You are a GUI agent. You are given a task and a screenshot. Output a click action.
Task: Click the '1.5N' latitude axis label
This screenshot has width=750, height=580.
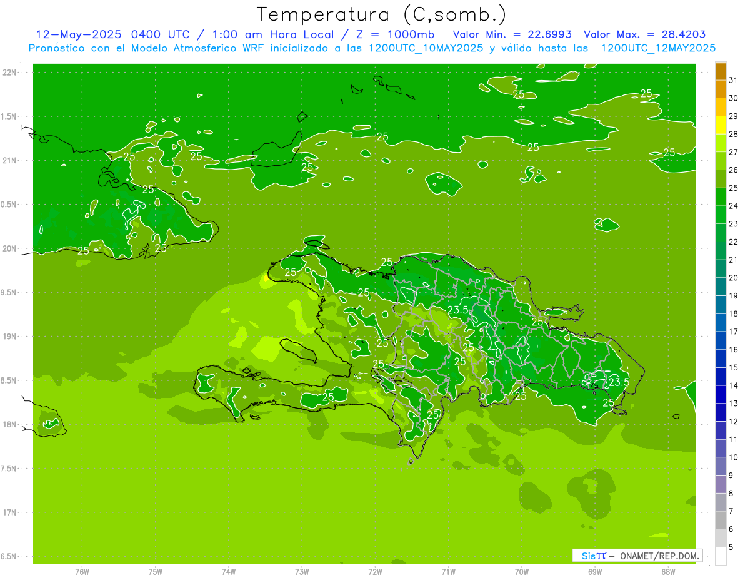[9, 116]
